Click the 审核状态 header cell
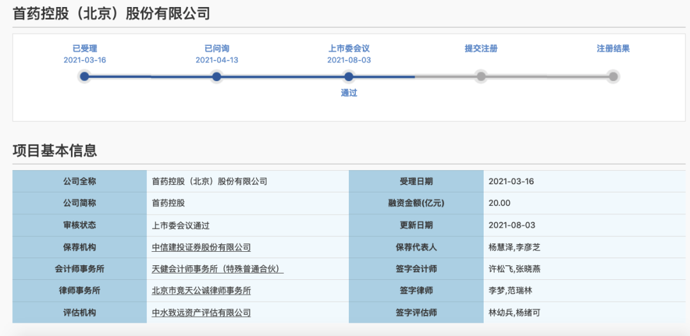The width and height of the screenshot is (690, 336). pos(80,225)
